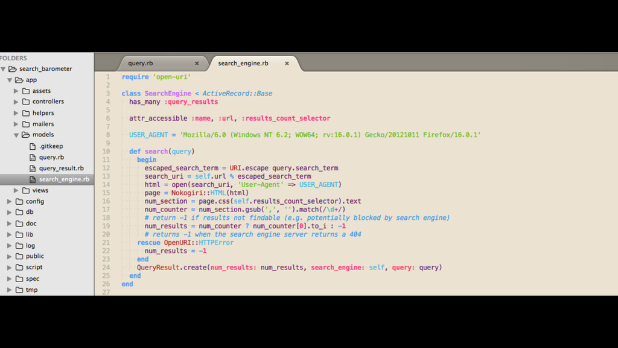Screen dimensions: 618x348
Task: Collapse the app folder disclosure triangle
Action: pos(10,80)
